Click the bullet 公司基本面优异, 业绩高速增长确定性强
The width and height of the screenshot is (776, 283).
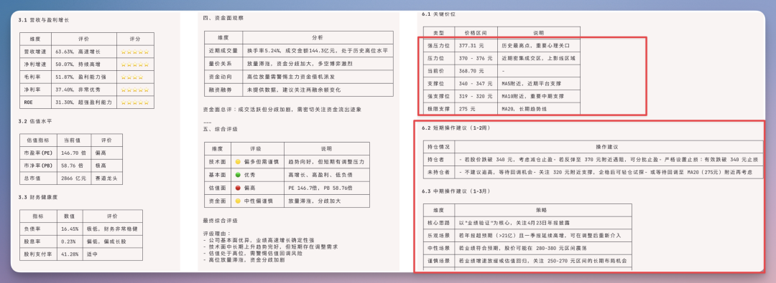[259, 240]
